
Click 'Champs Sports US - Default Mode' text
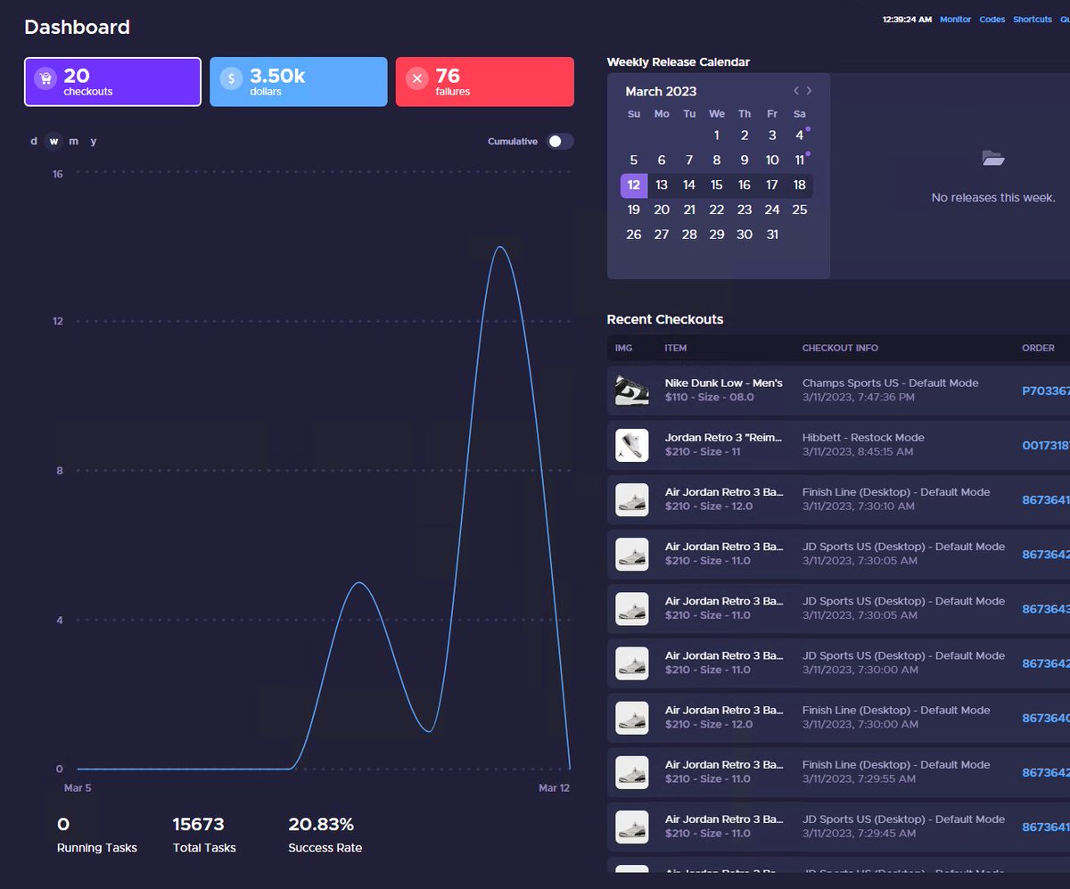890,383
